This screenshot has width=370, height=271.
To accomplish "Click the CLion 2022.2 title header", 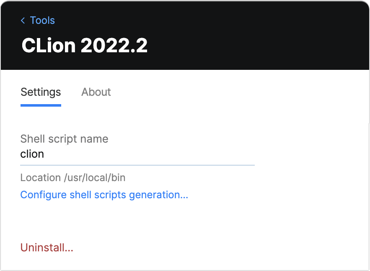I will pyautogui.click(x=84, y=45).
